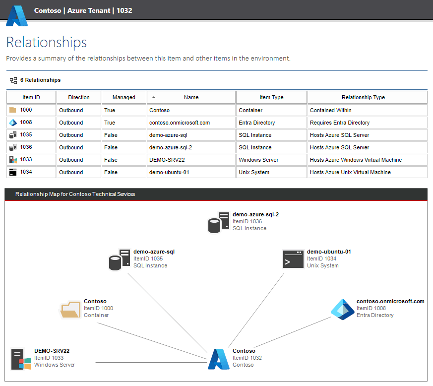Sort by the Direction column header
This screenshot has width=433, height=386.
click(79, 97)
